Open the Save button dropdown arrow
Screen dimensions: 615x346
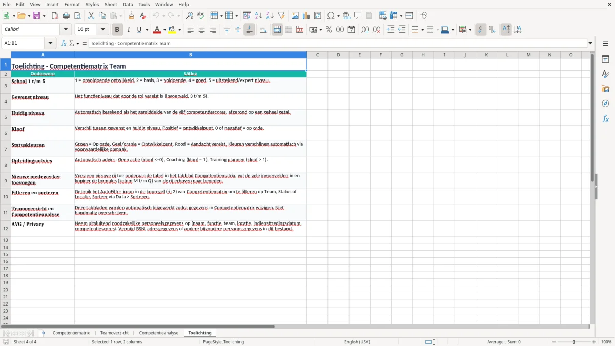coord(44,16)
